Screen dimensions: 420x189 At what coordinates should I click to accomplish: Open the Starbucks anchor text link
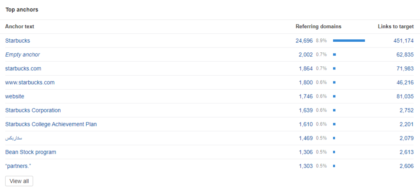click(18, 40)
